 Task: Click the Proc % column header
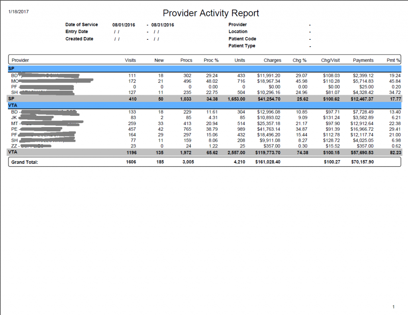[x=211, y=60]
